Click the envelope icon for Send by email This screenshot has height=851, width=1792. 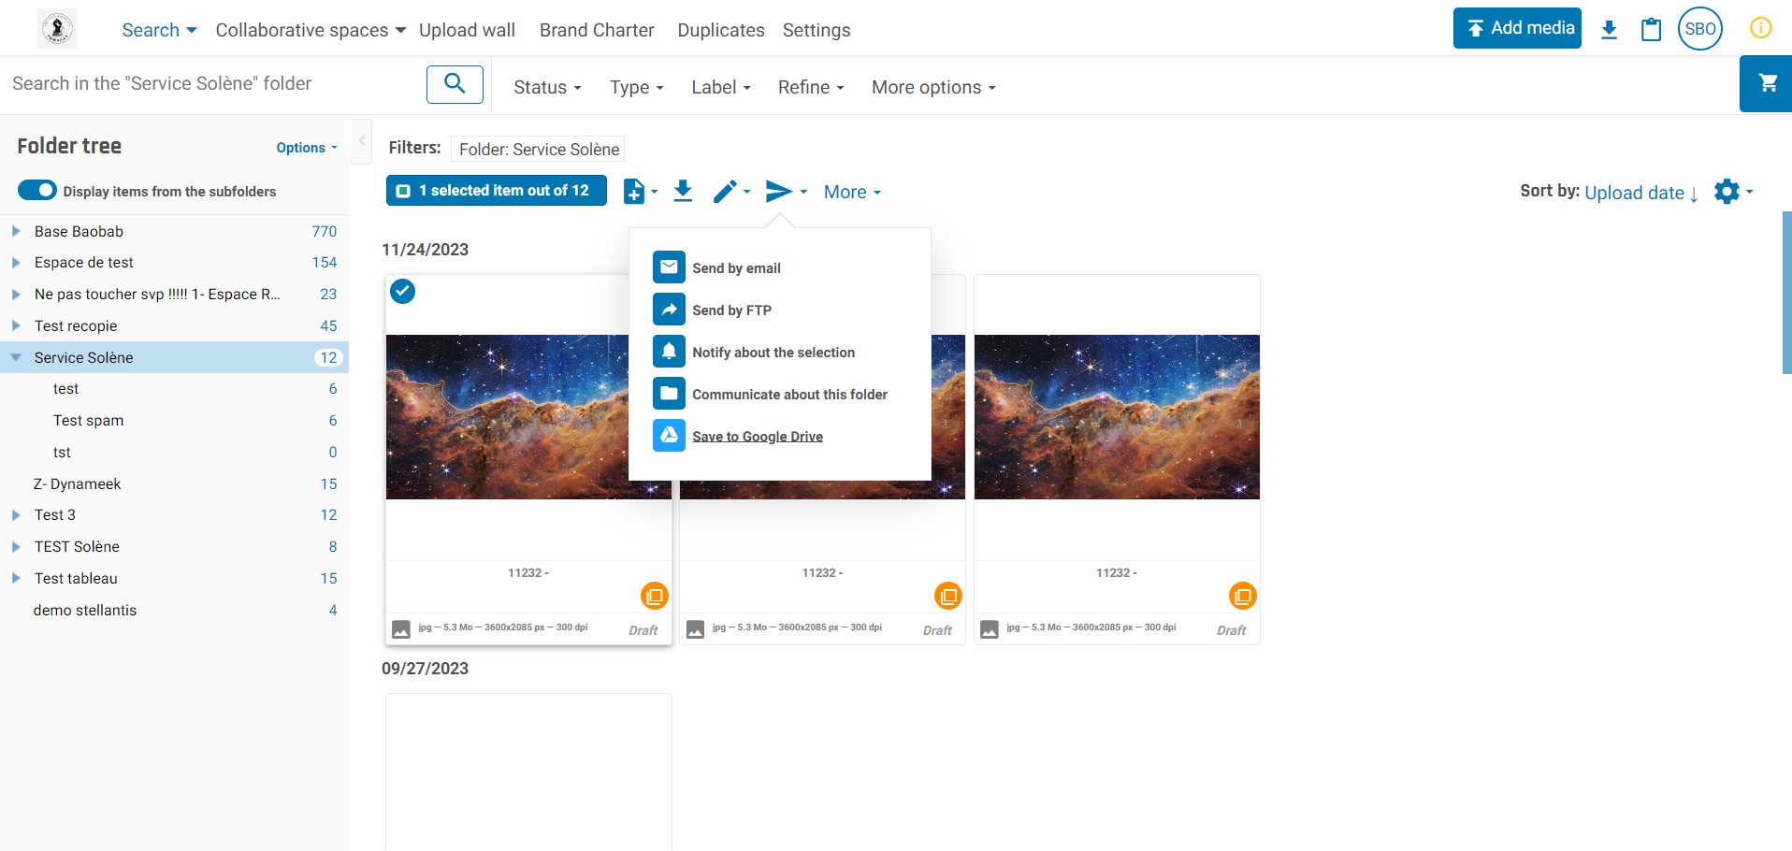pyautogui.click(x=669, y=267)
